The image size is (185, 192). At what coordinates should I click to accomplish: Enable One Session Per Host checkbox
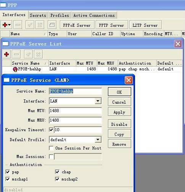(x=51, y=148)
